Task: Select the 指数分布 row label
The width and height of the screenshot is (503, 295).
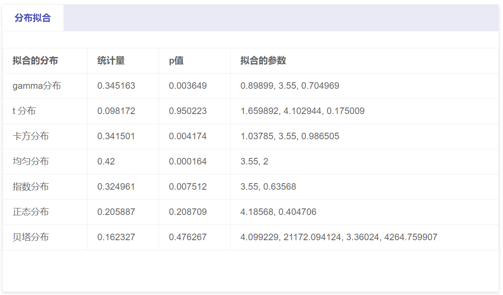Action: (x=31, y=187)
